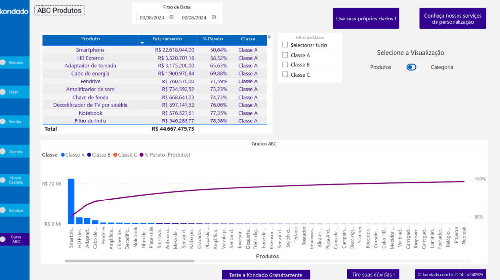
Task: Open the Estoque page in sidebar
Action: [16, 211]
